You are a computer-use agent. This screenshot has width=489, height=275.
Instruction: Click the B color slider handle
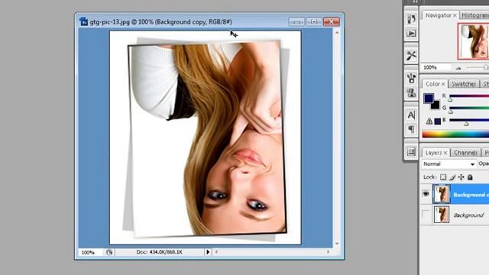click(x=466, y=124)
